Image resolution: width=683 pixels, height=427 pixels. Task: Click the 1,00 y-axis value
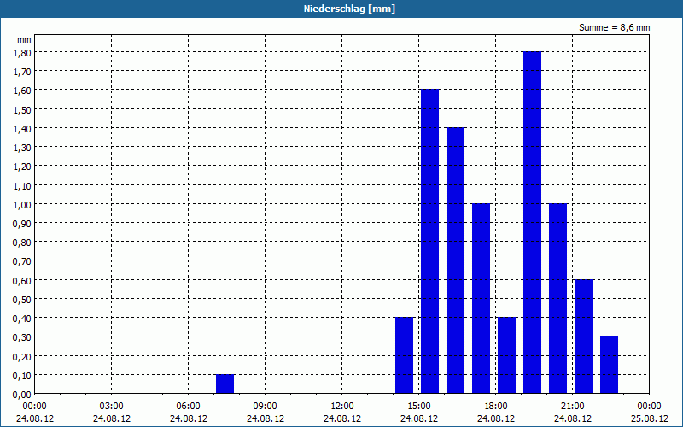click(24, 204)
